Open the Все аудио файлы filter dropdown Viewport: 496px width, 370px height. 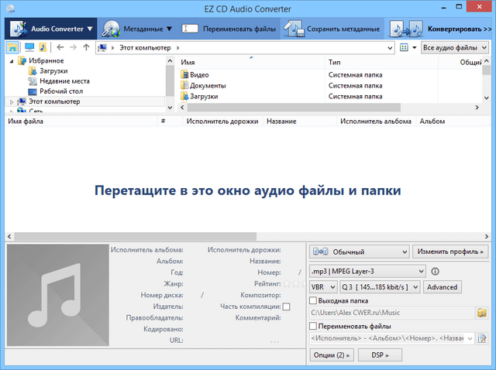pyautogui.click(x=454, y=48)
